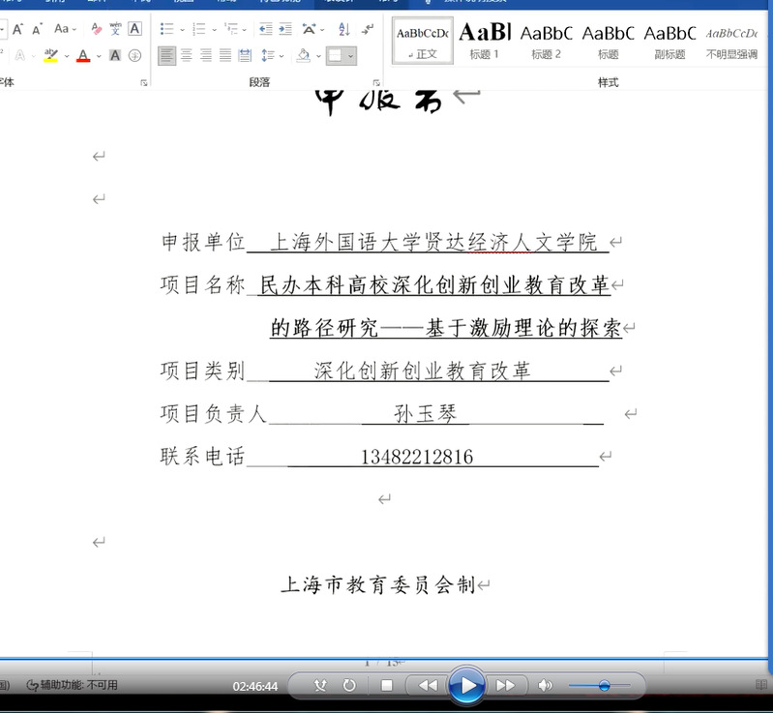
Task: Select the 副标题 style
Action: 669,40
